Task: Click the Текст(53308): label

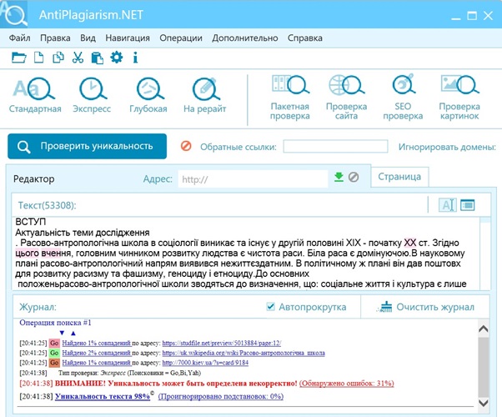Action: [x=47, y=205]
